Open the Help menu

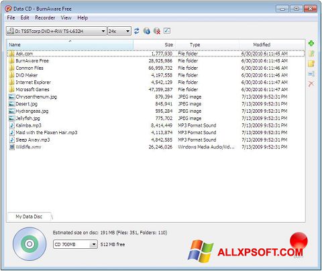(x=83, y=17)
